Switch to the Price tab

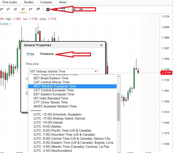[30, 54]
